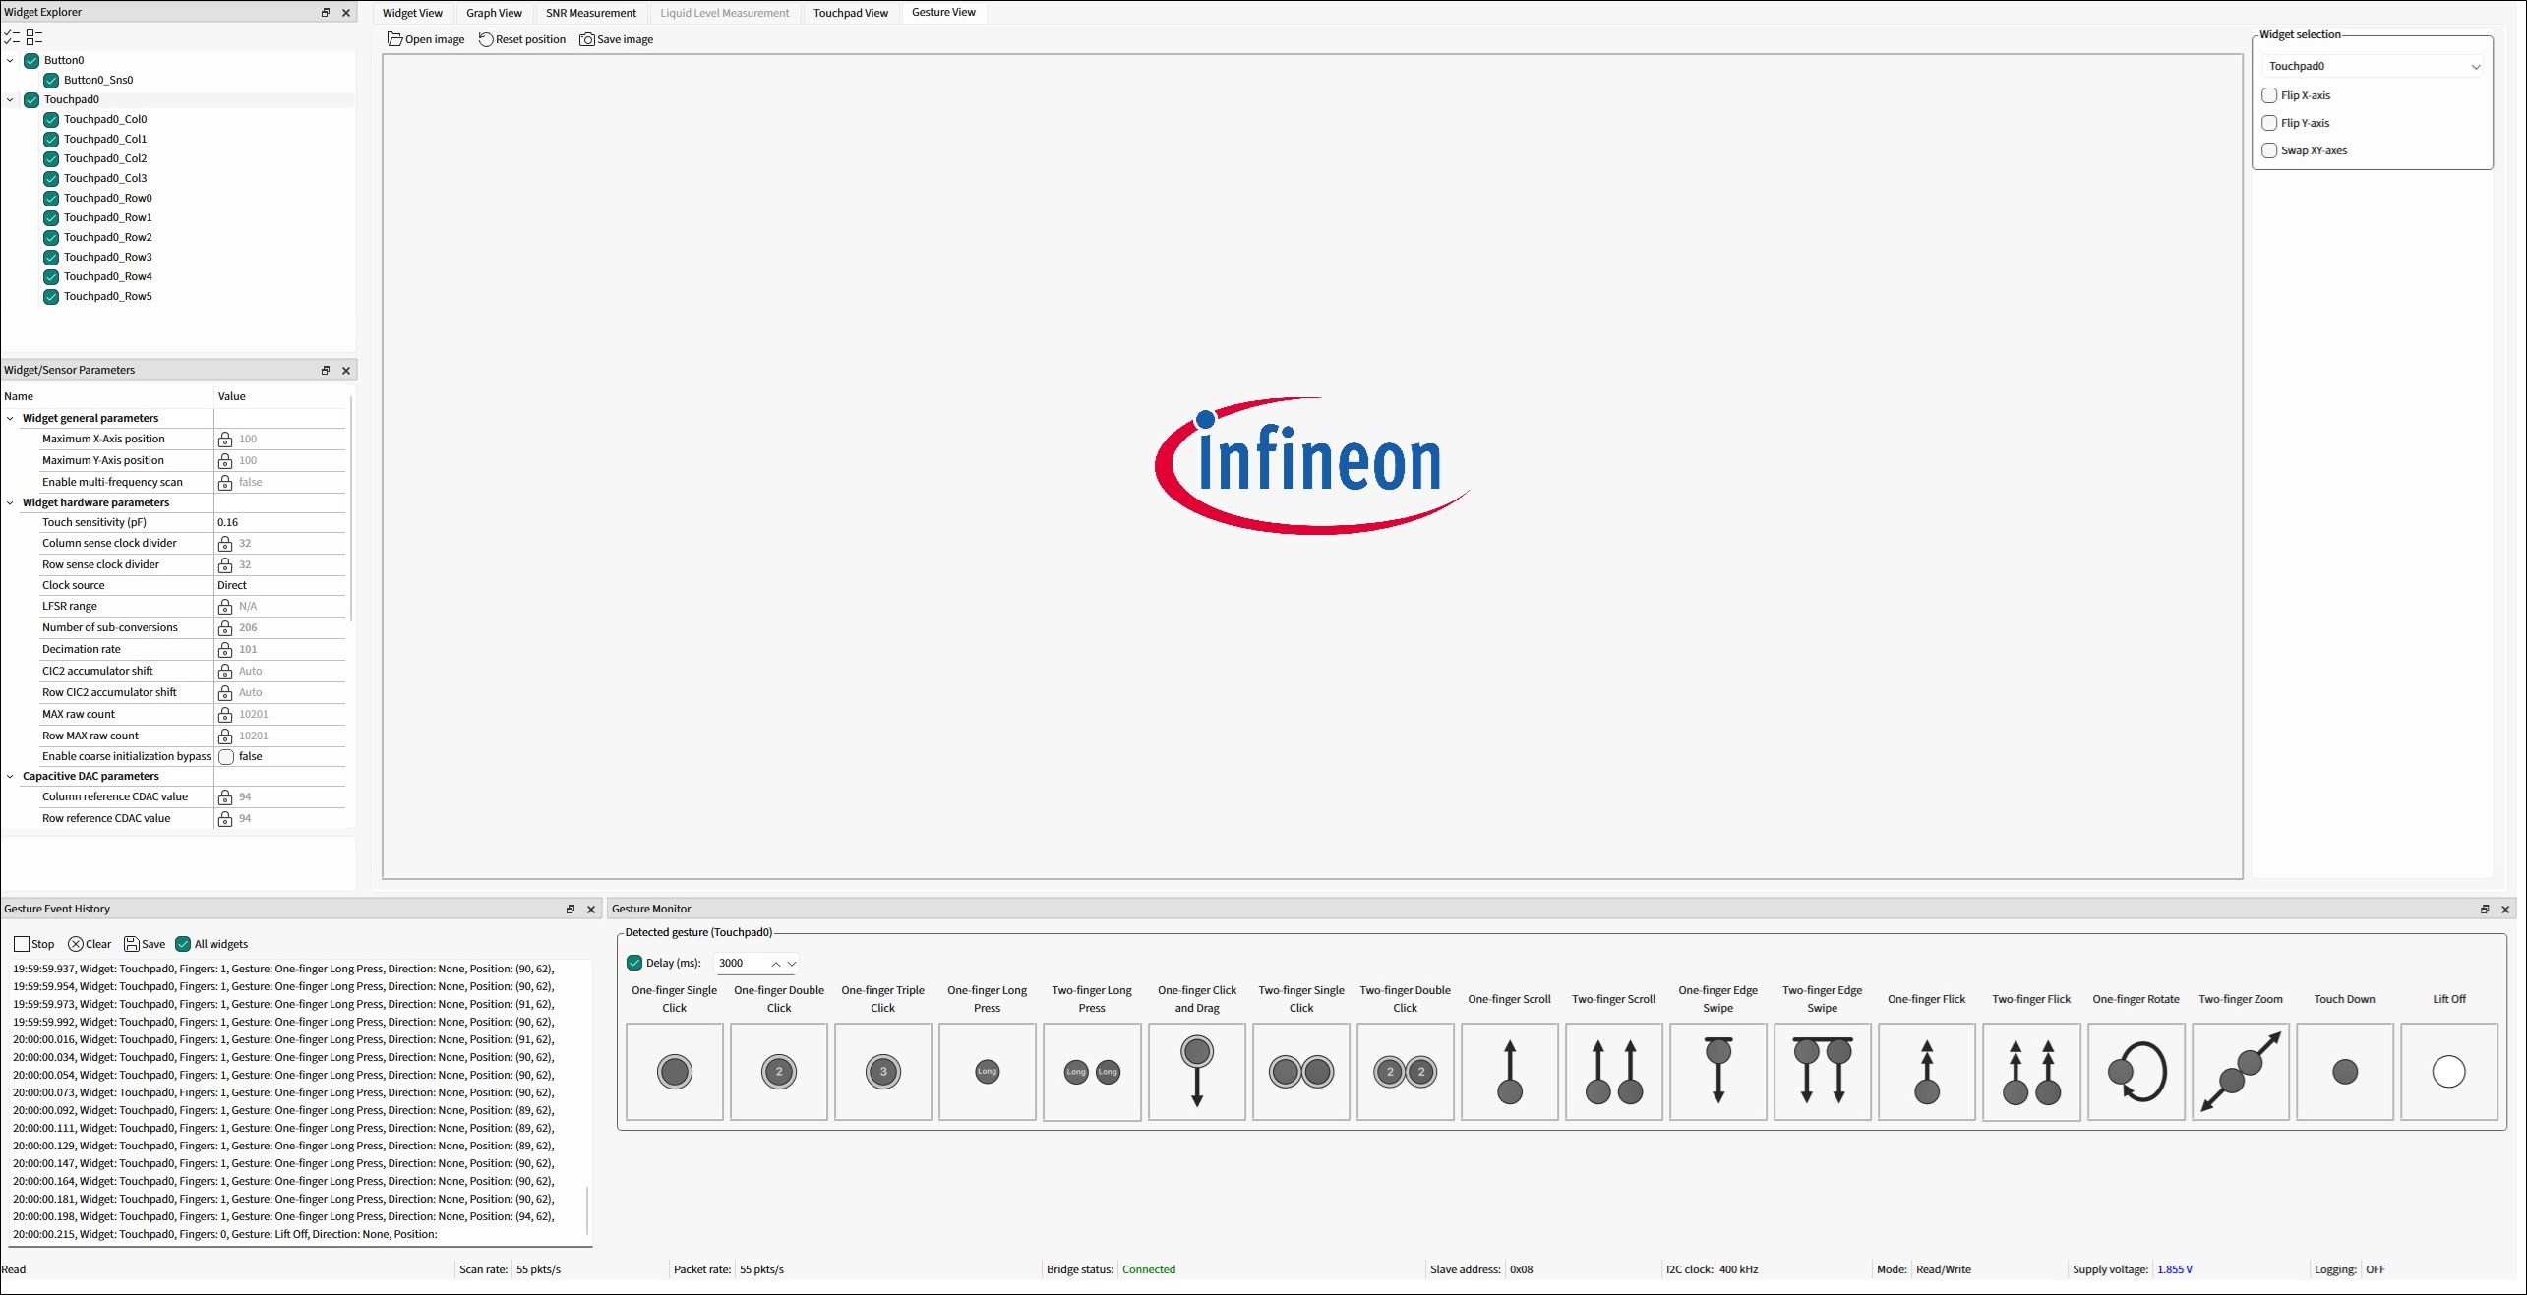Uncheck the Touchpad0_Row3 sensor checkbox

coord(51,257)
